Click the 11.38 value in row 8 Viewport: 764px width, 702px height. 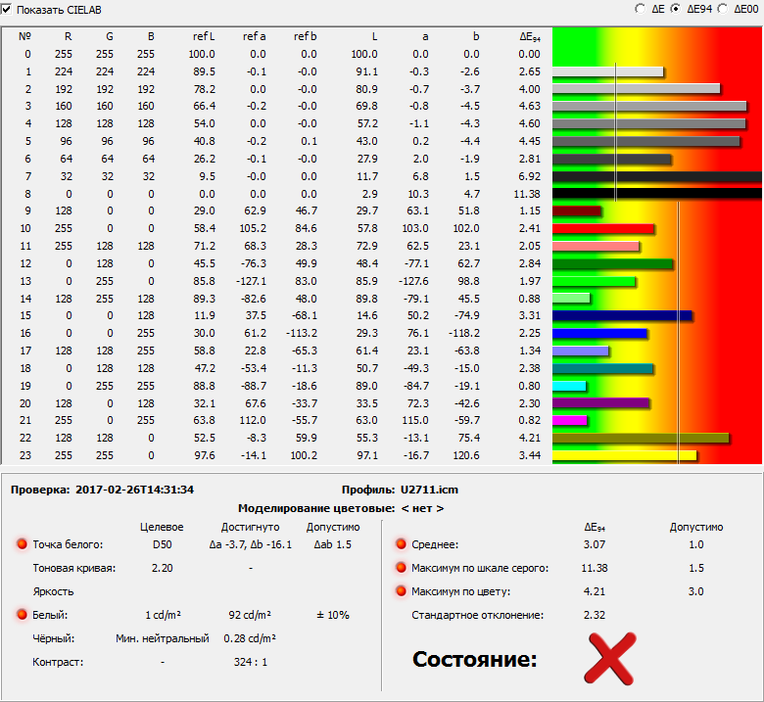point(527,194)
